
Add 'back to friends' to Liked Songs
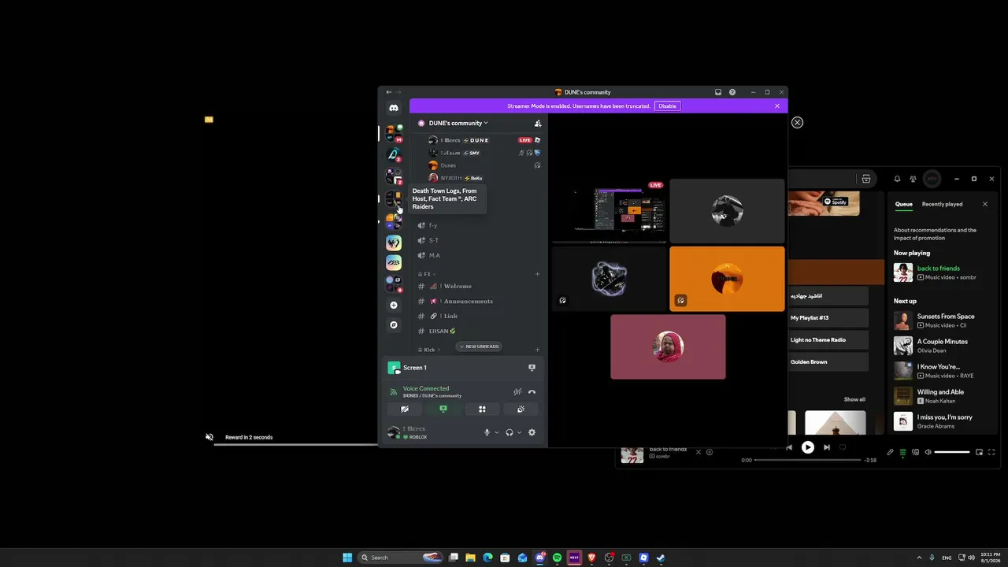[710, 452]
